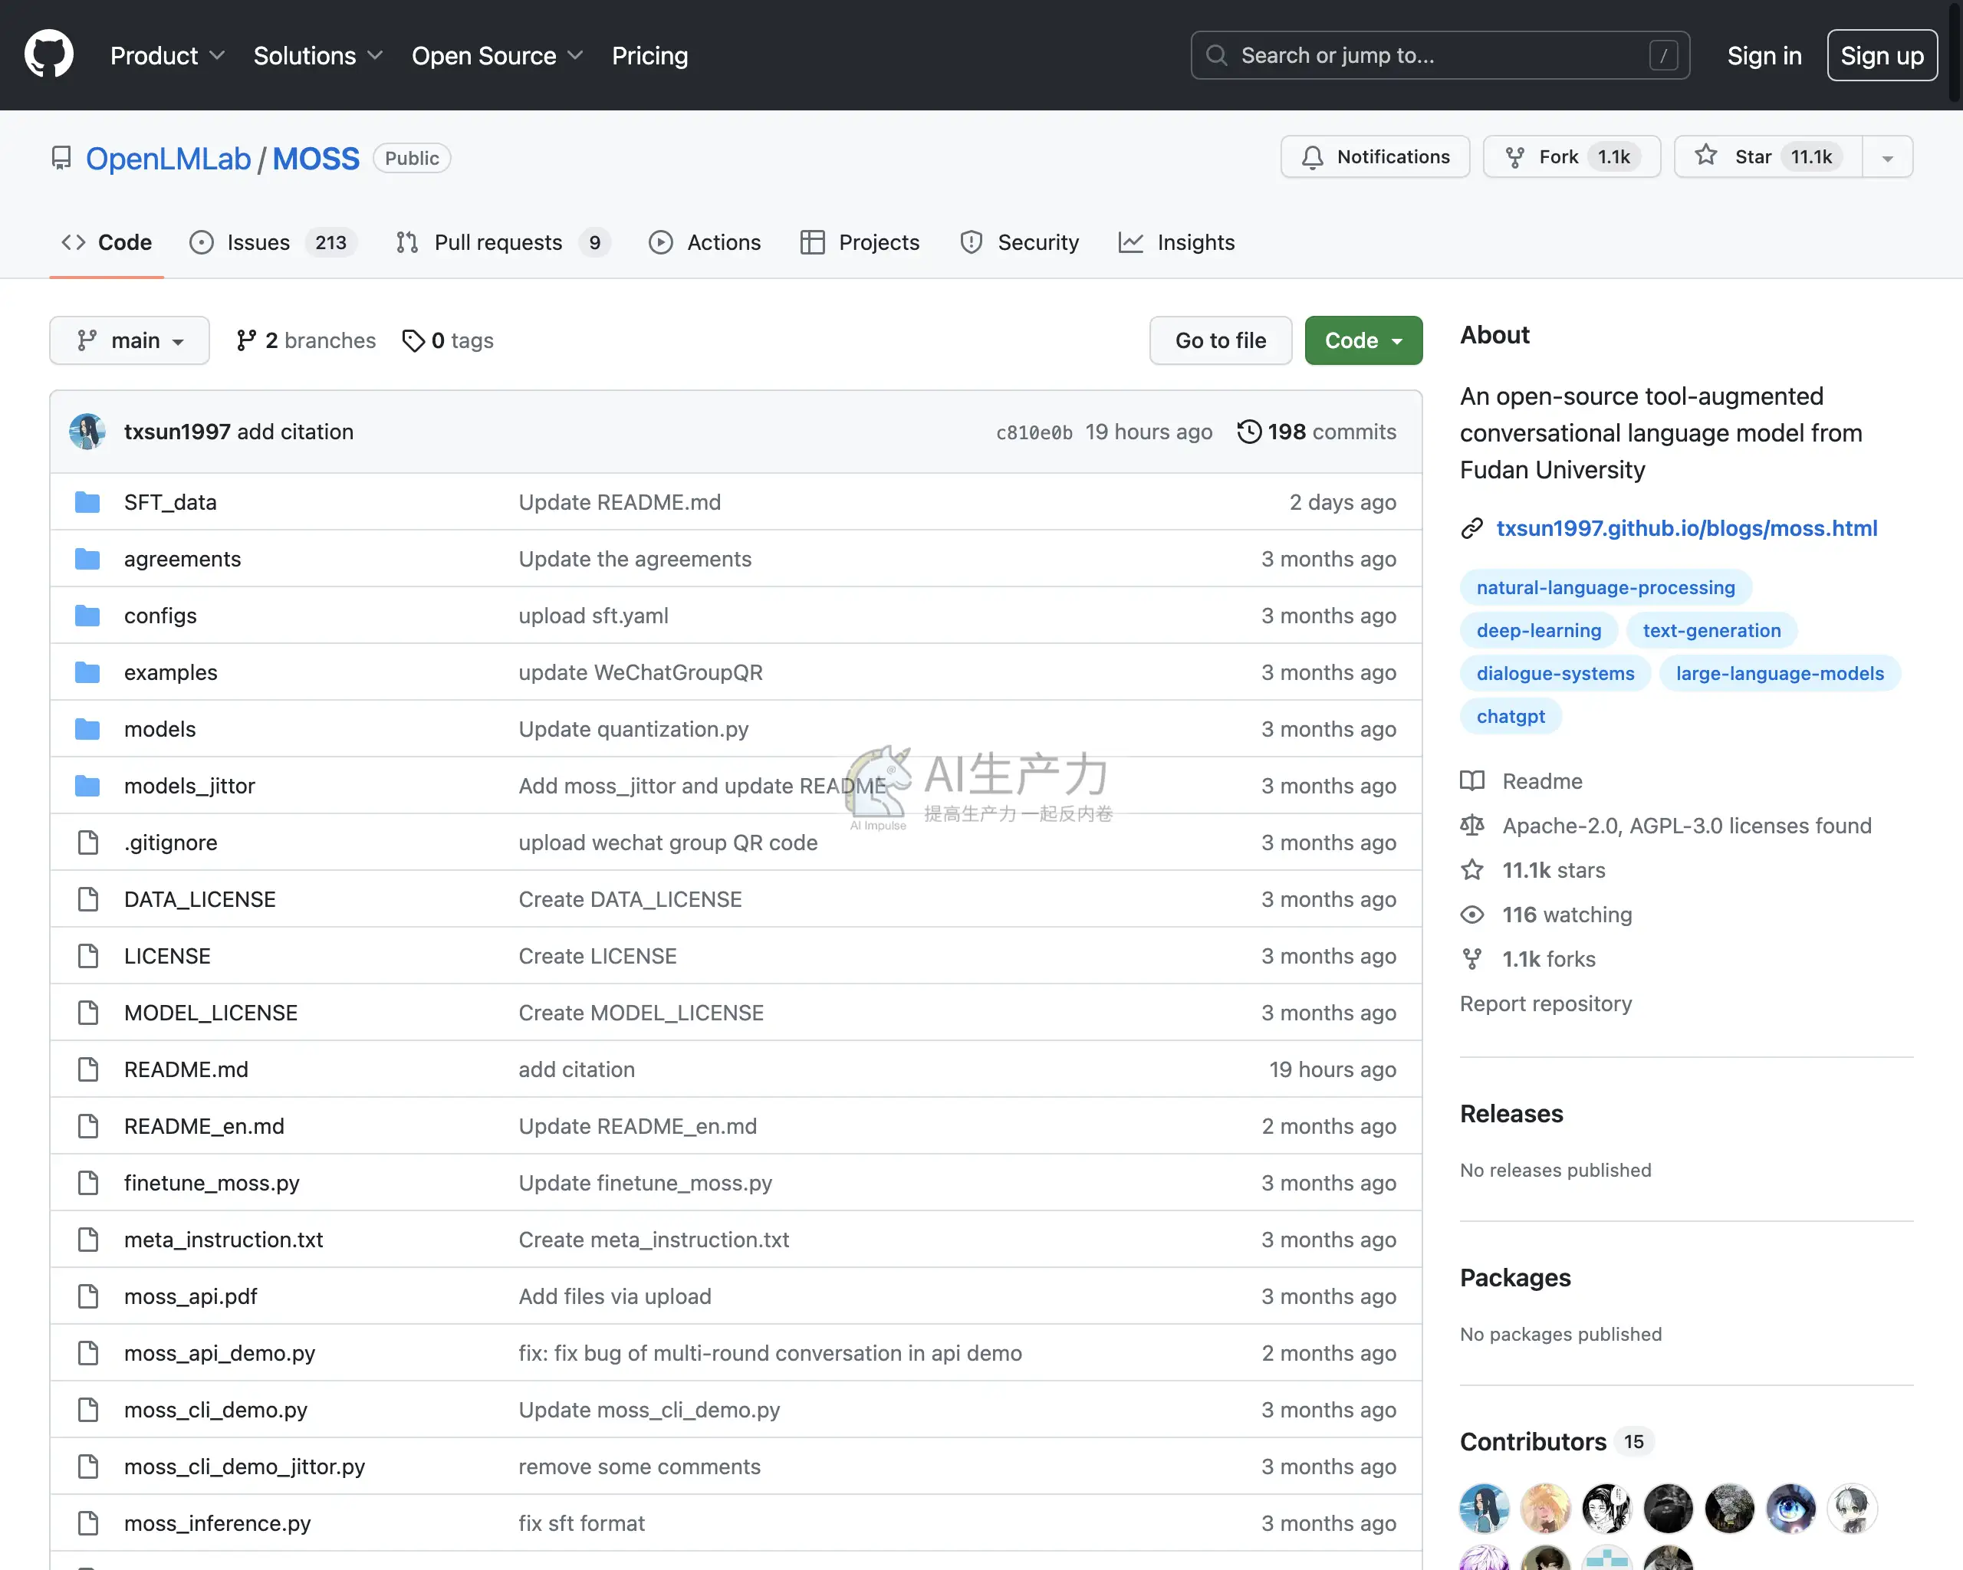
Task: Open the MODEL_LICENSE file
Action: [x=210, y=1013]
